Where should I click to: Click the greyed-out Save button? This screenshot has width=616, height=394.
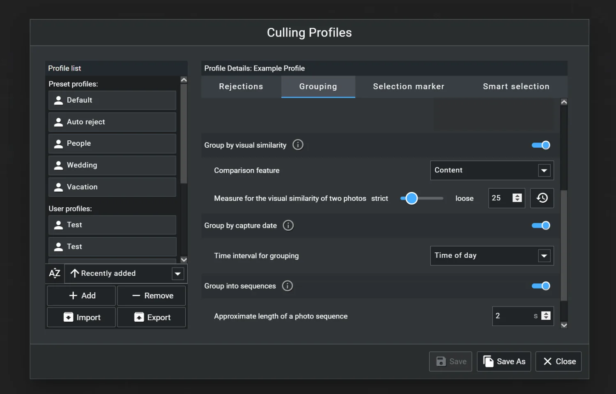[x=451, y=362]
